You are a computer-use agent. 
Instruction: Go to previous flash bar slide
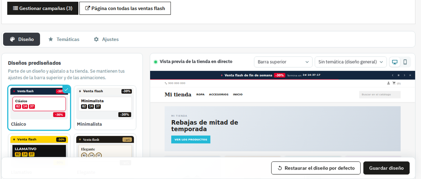click(393, 75)
